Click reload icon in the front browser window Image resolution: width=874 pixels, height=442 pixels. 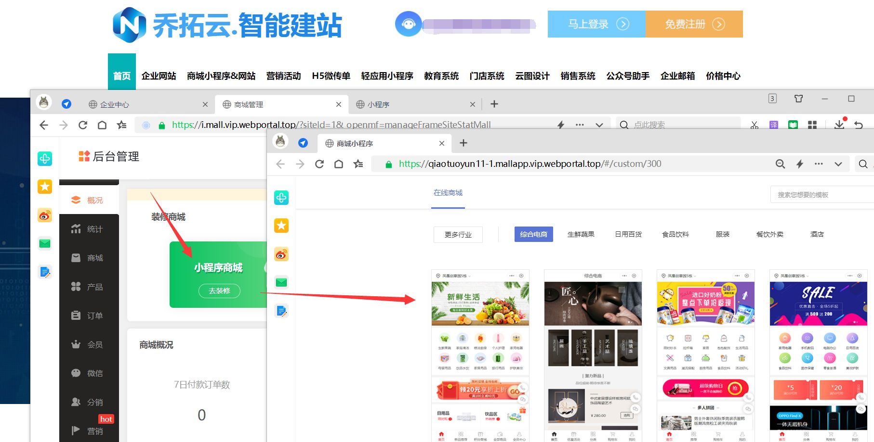coord(319,164)
